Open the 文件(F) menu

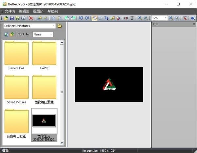10,11
